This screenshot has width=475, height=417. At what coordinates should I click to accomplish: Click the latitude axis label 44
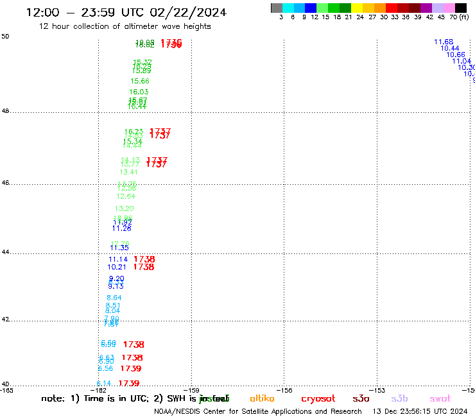5,252
